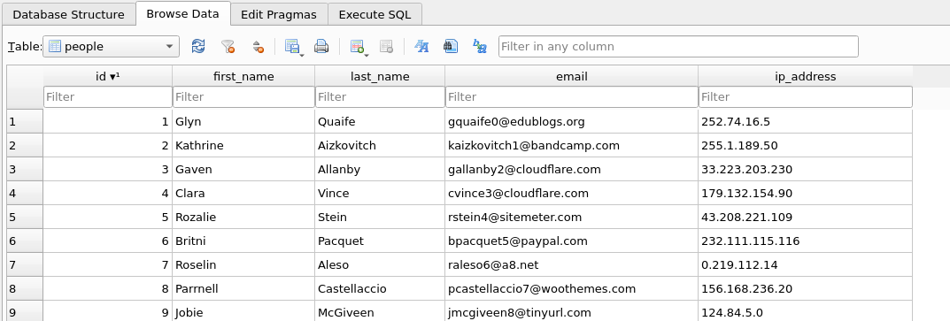This screenshot has width=950, height=321.
Task: Select the email gquaife0@edublogs.org
Action: coord(572,122)
